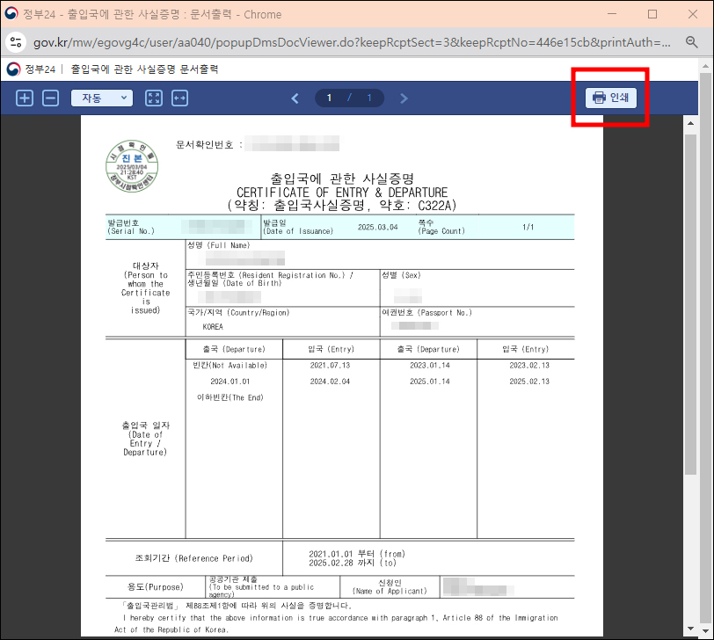Click the 용도(Purpose) label
Viewport: 714px width, 640px height.
tap(156, 587)
